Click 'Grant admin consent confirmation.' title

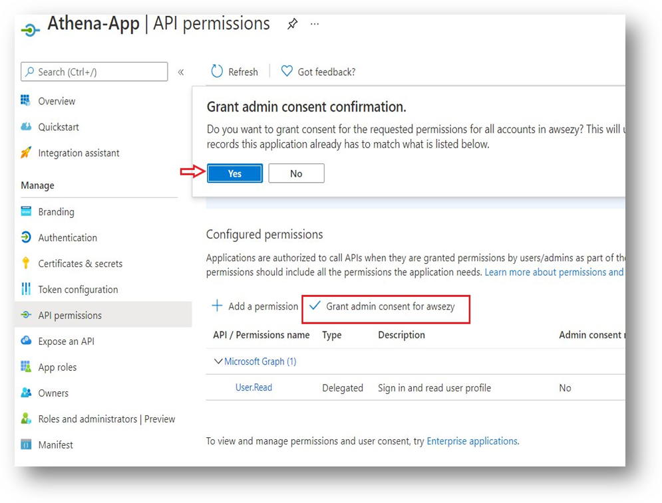307,107
